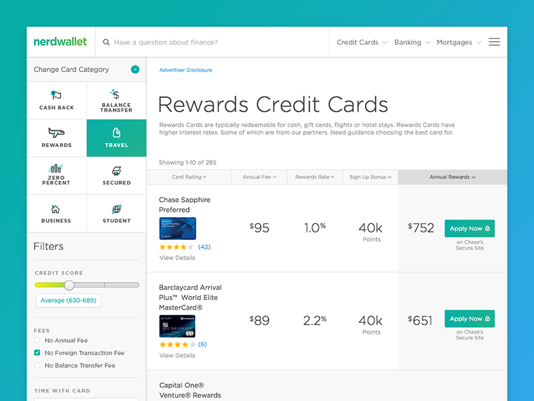The width and height of the screenshot is (534, 401).
Task: Click the Chase Sapphire card thumbnail
Action: point(178,229)
